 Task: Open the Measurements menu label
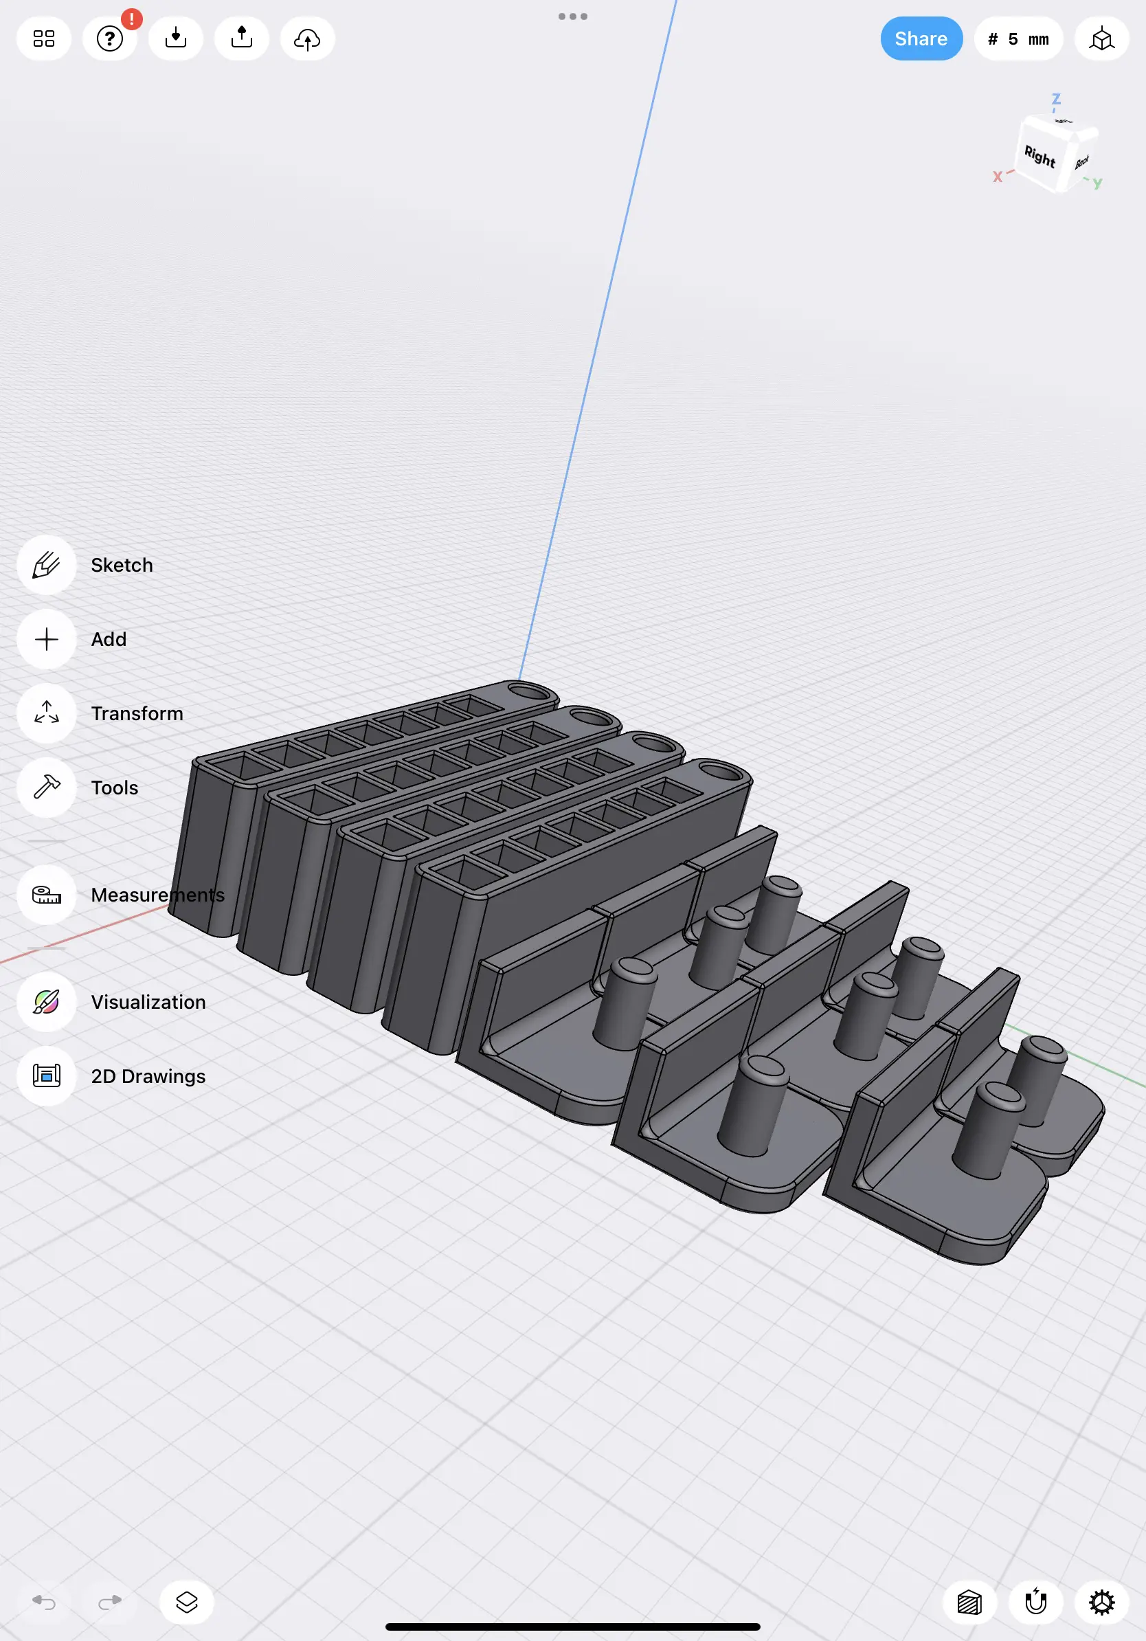click(x=158, y=895)
